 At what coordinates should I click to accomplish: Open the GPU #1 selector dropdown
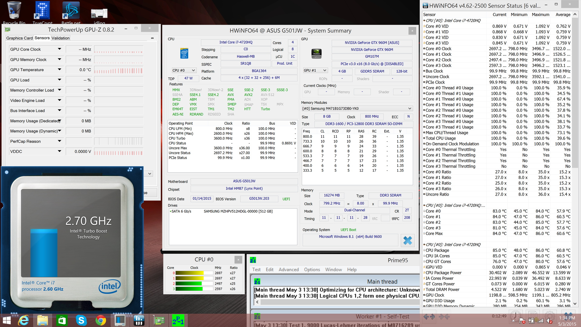315,70
